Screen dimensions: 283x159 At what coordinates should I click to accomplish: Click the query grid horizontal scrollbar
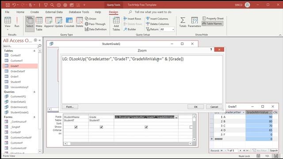click(x=128, y=144)
